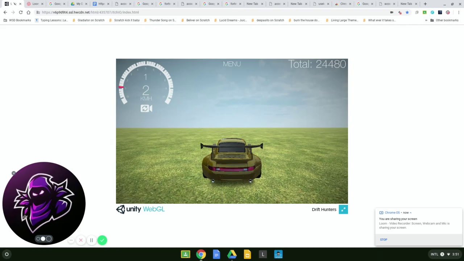Screen dimensions: 464x261
Task: Click the Unity WebGL logo
Action: click(140, 209)
